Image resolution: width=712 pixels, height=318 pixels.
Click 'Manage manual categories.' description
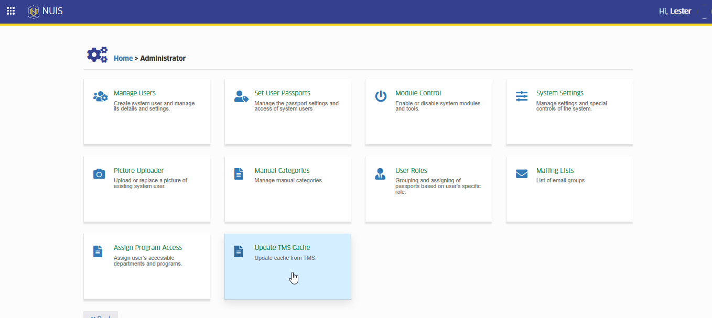tap(289, 180)
